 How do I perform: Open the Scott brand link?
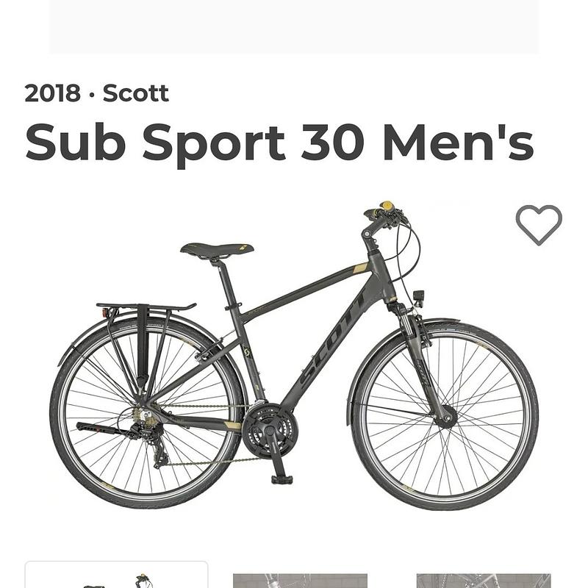click(136, 93)
